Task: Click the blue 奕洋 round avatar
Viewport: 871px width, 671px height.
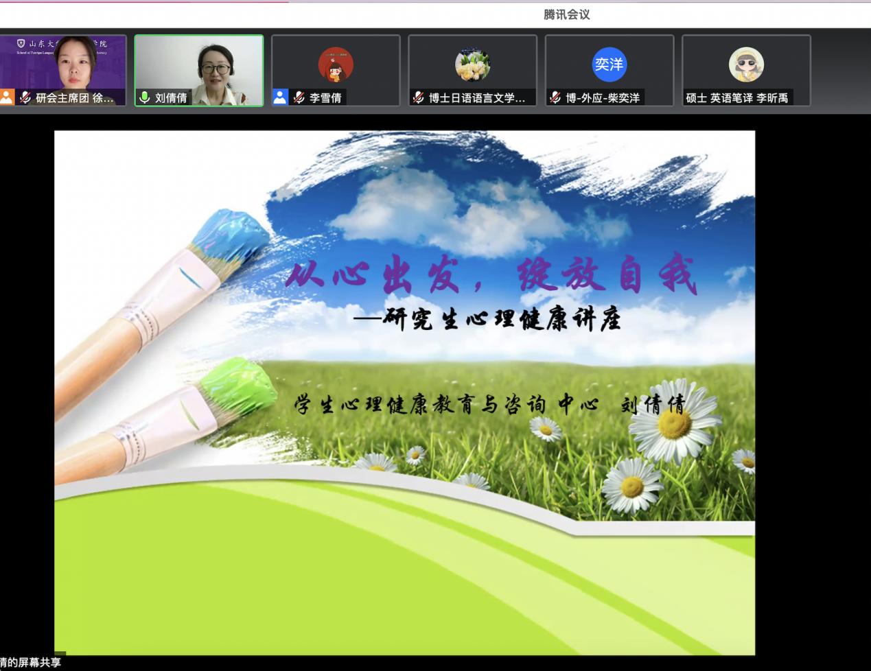Action: click(x=609, y=64)
